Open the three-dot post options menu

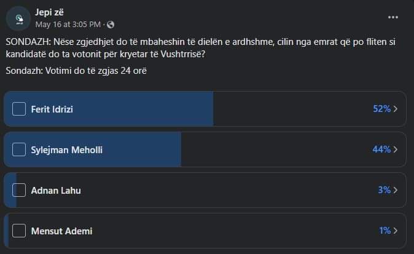click(x=393, y=17)
